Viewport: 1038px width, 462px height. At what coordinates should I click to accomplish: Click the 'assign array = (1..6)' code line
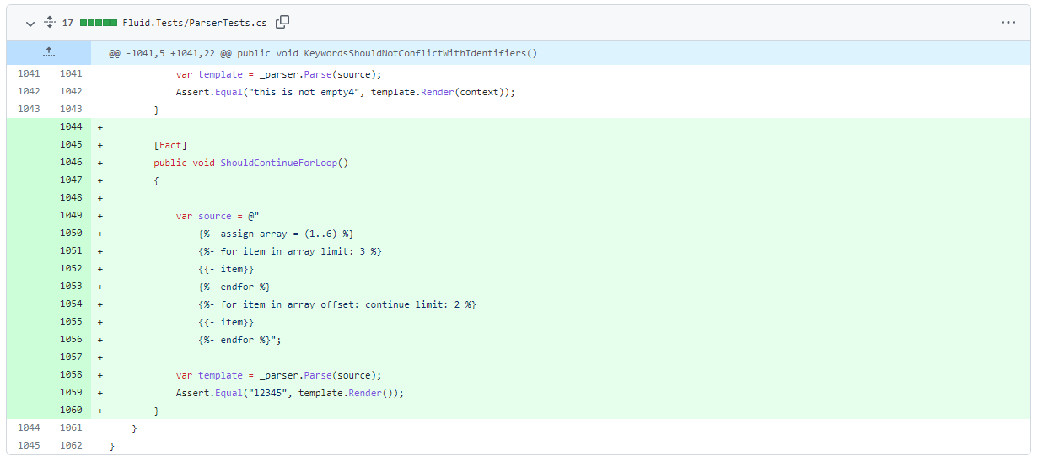[x=276, y=234]
